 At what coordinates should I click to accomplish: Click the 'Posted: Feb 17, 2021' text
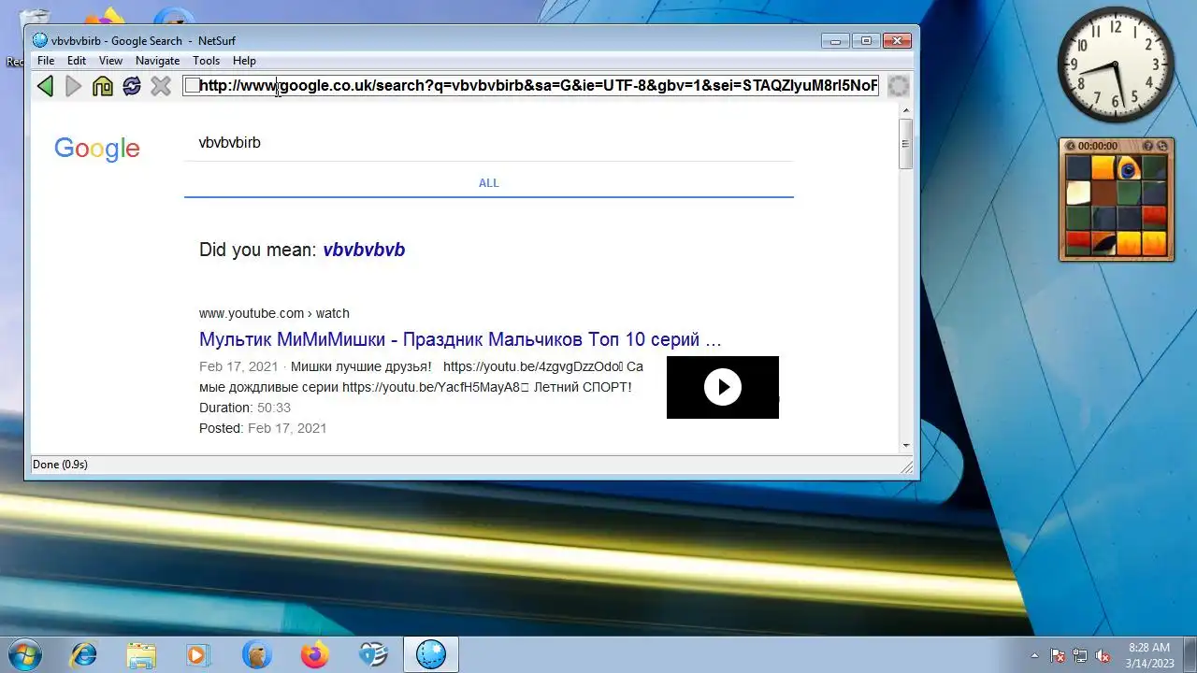263,428
